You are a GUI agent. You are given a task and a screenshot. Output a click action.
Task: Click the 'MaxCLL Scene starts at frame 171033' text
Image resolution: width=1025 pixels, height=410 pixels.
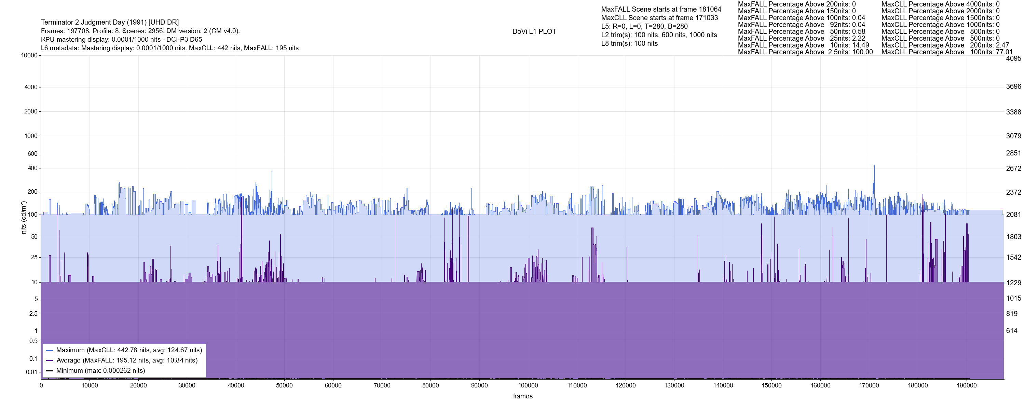coord(659,18)
